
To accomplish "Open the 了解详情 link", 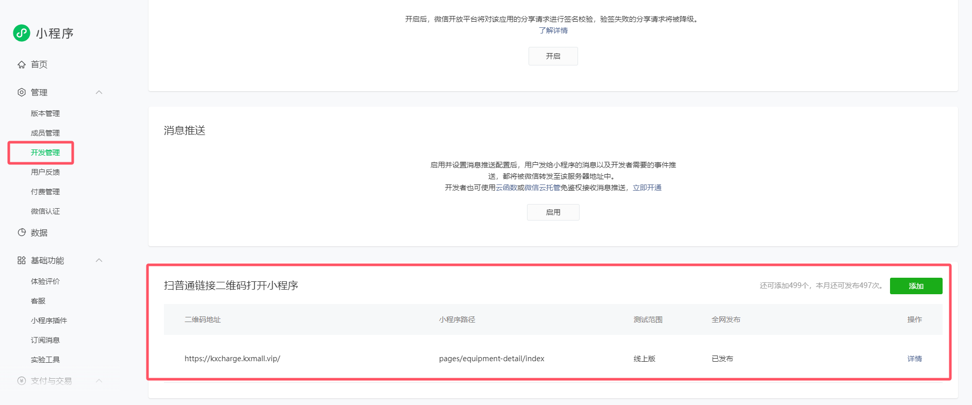I will tap(553, 30).
